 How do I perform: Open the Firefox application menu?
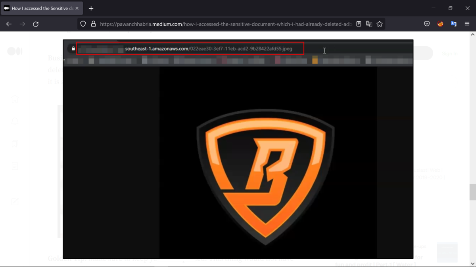[x=467, y=24]
